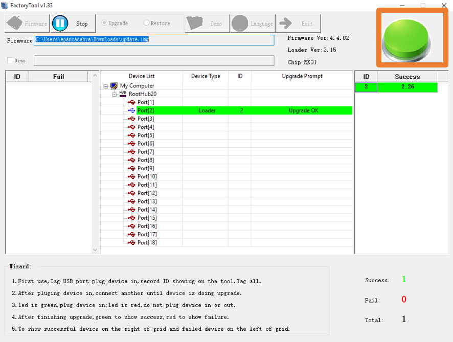
Task: Click the Fail list scroll-up arrow
Action: click(95, 75)
